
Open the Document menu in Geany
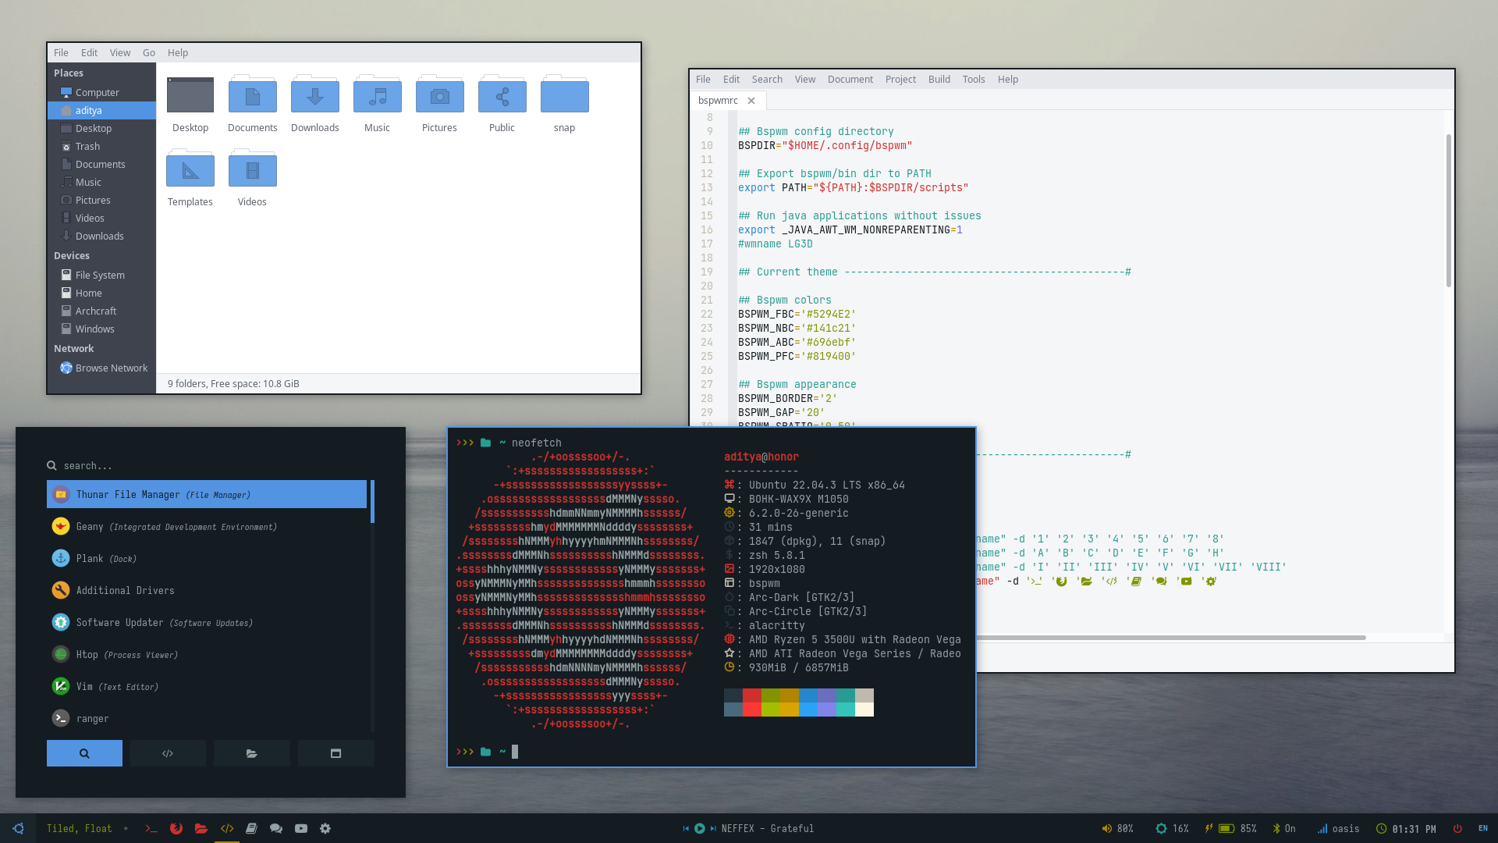tap(850, 79)
